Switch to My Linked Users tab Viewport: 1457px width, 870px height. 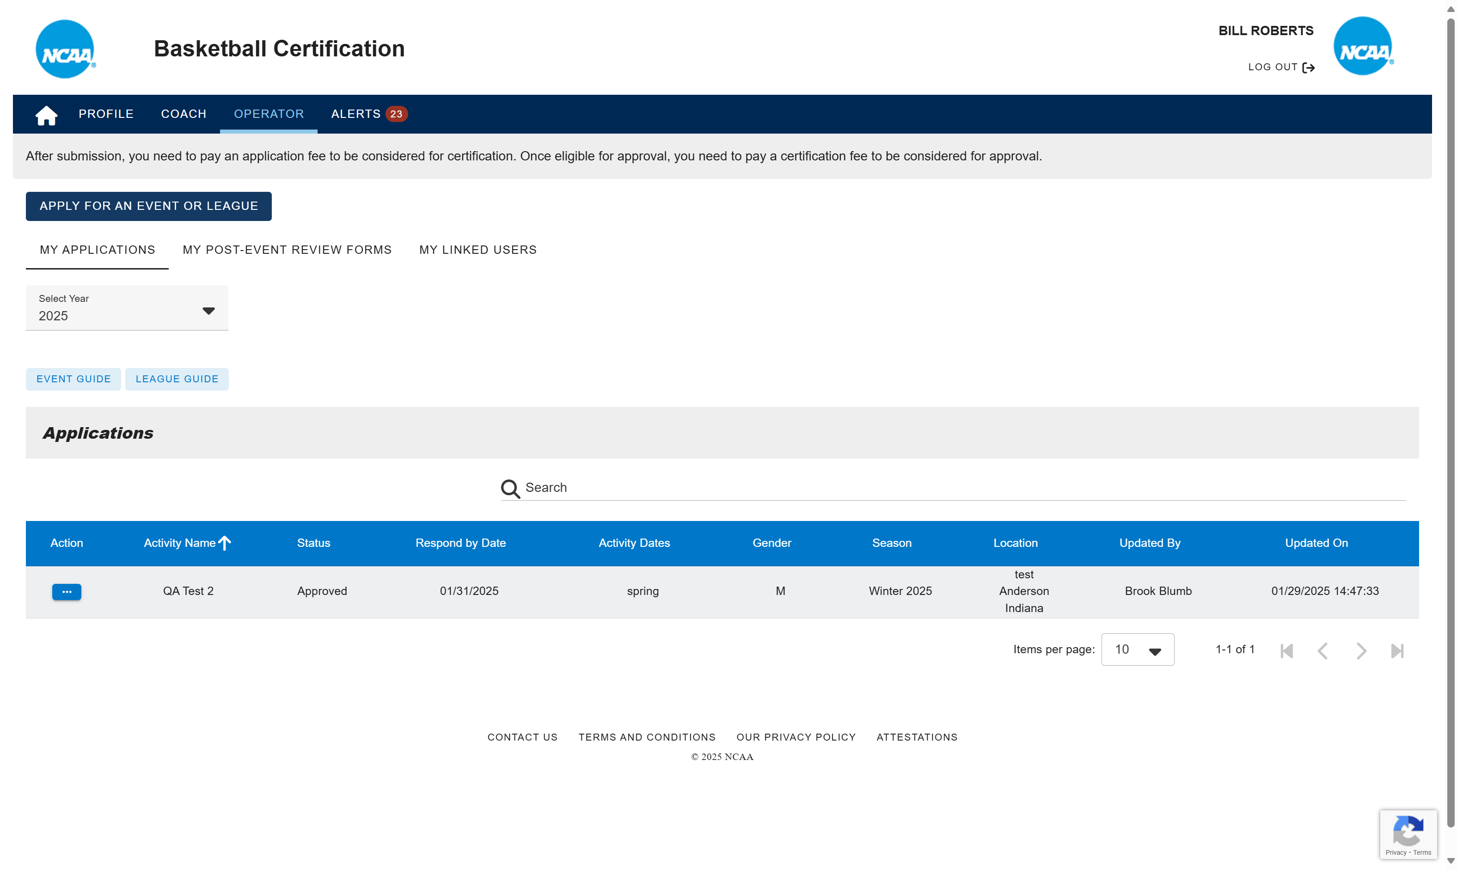coord(478,250)
